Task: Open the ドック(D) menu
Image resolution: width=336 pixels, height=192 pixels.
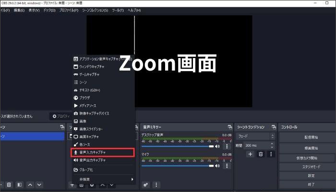Action: coord(49,10)
